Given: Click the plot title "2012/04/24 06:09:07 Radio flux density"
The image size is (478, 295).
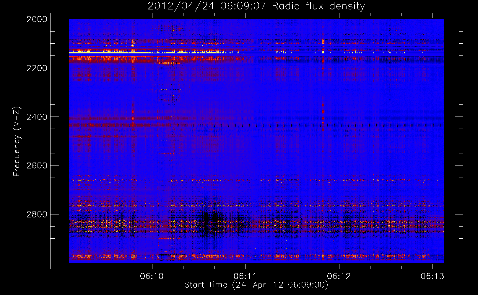Looking at the screenshot, I should [x=256, y=6].
